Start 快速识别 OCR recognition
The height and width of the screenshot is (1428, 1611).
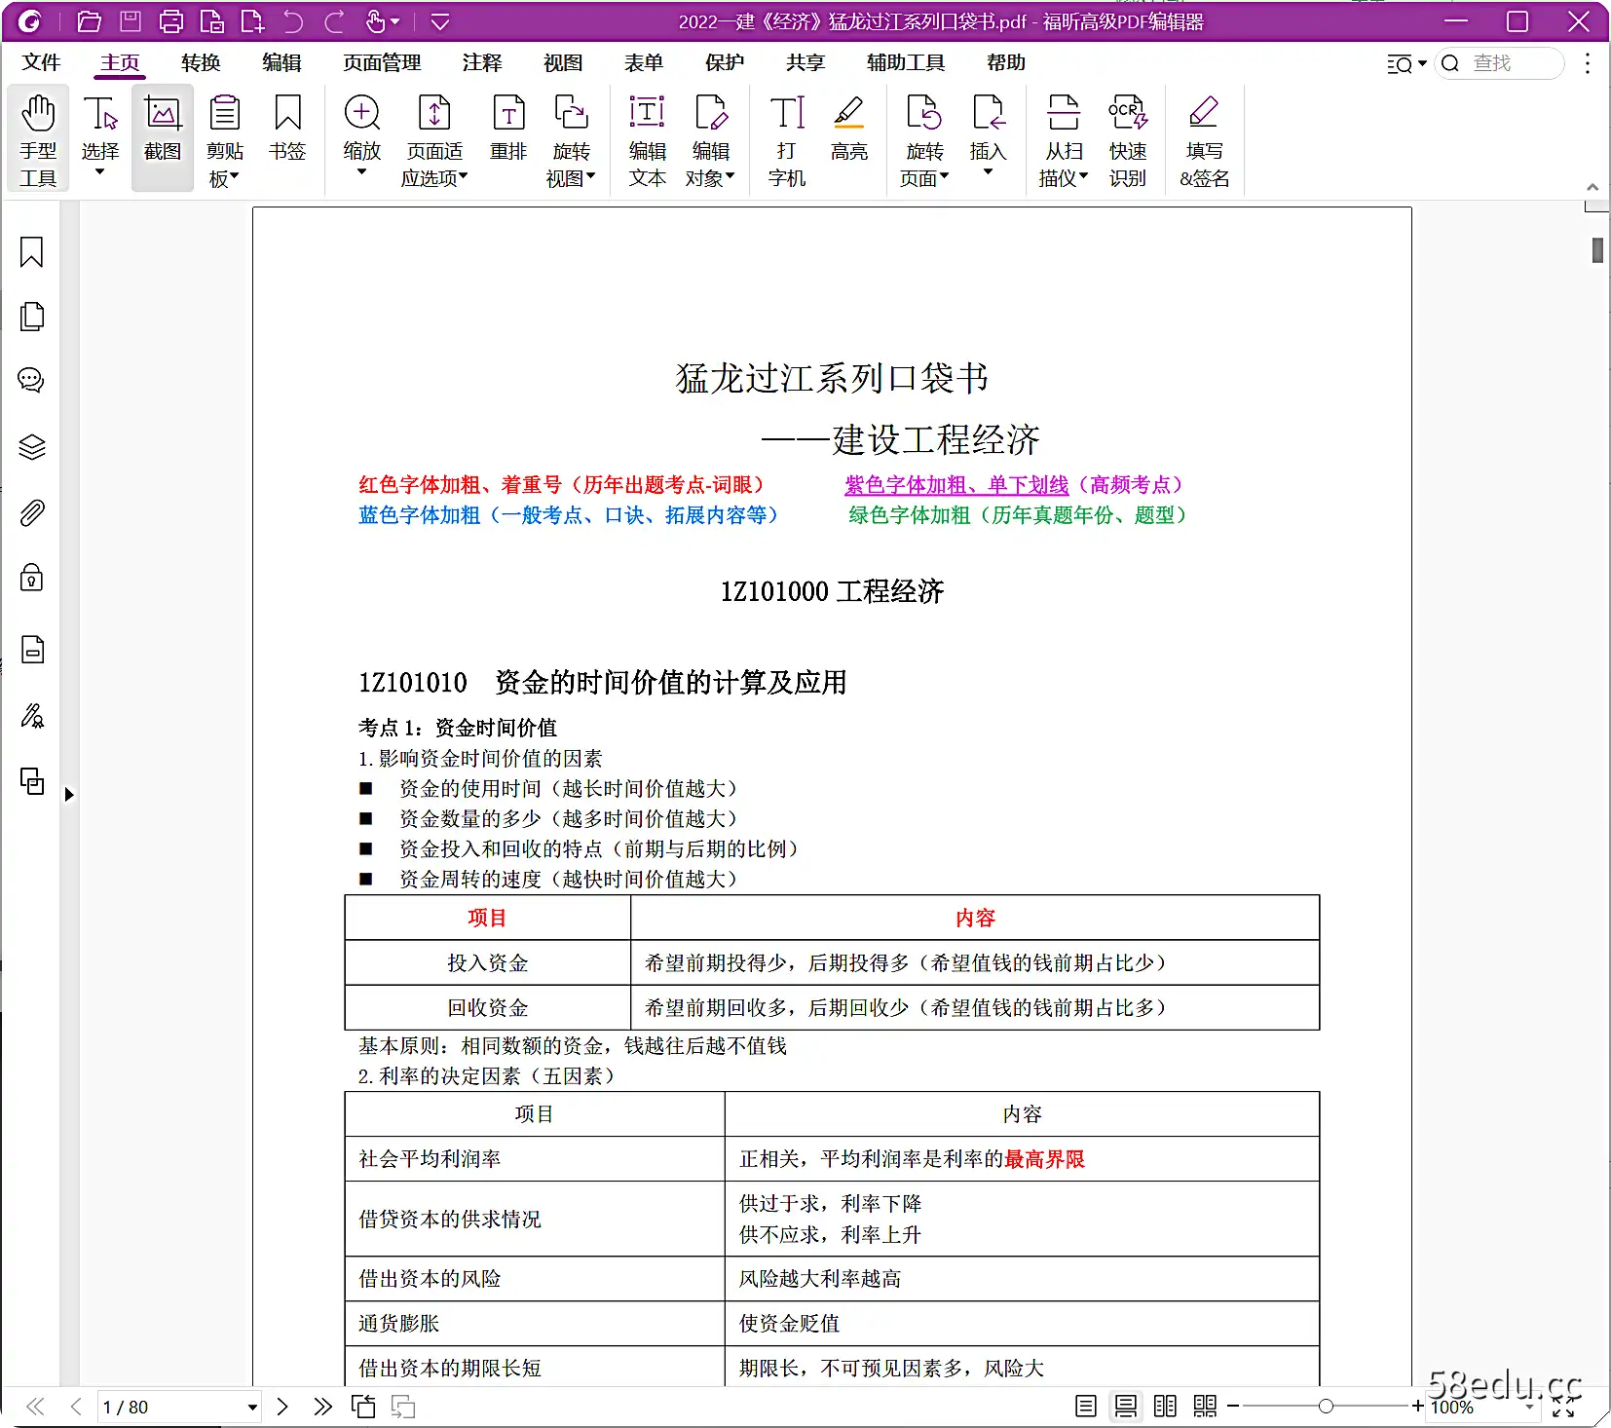(1129, 138)
